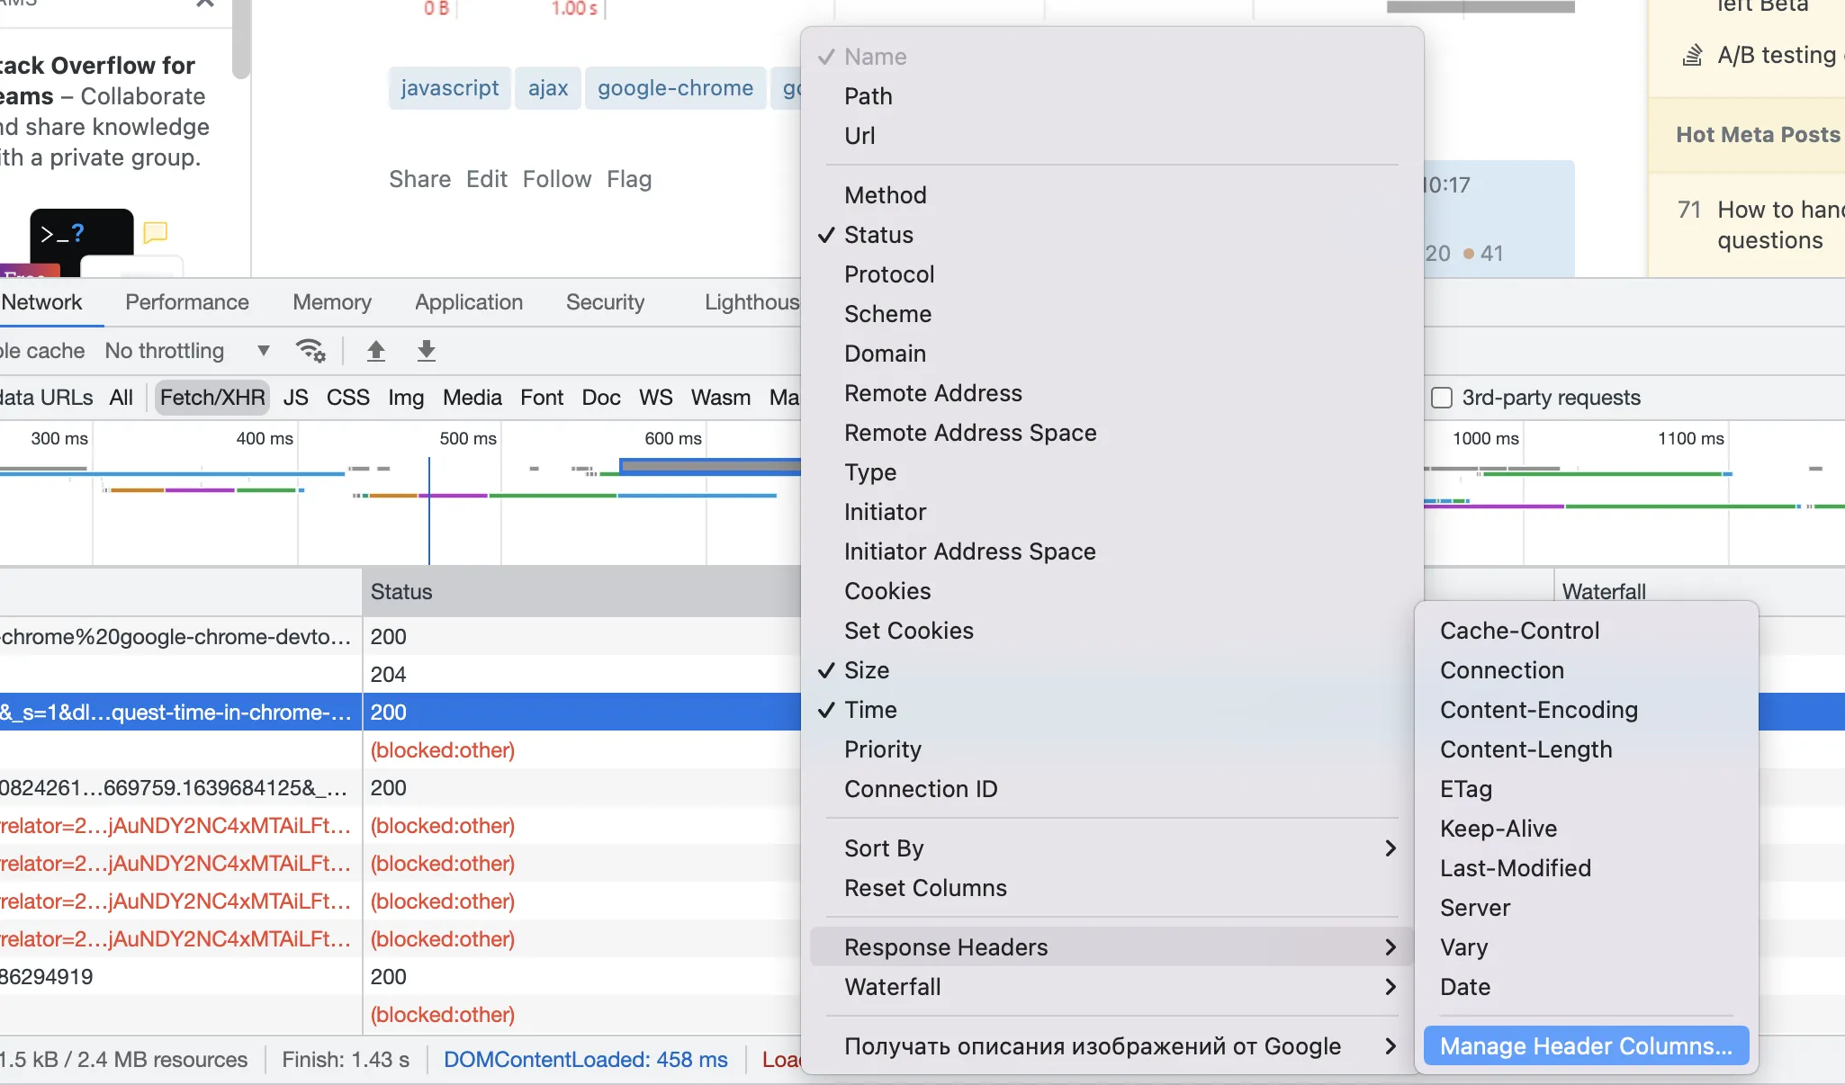Expand the Waterfall submenu arrow
The height and width of the screenshot is (1085, 1845).
1390,987
